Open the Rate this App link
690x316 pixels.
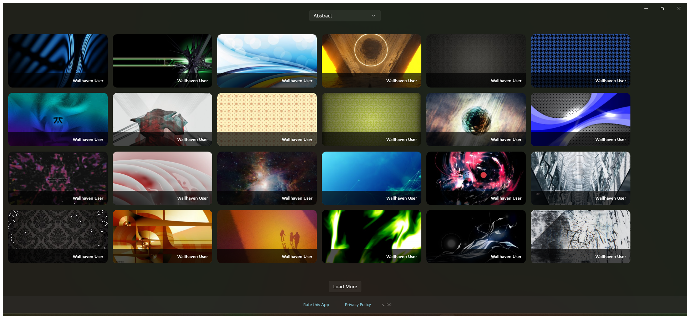click(316, 305)
